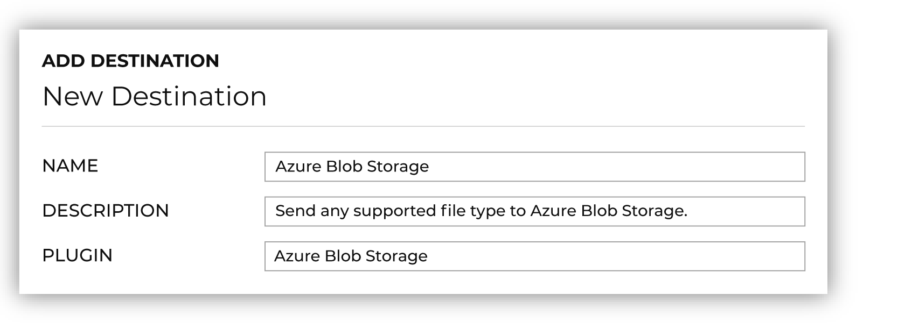
Task: Focus the Name input field
Action: point(534,167)
